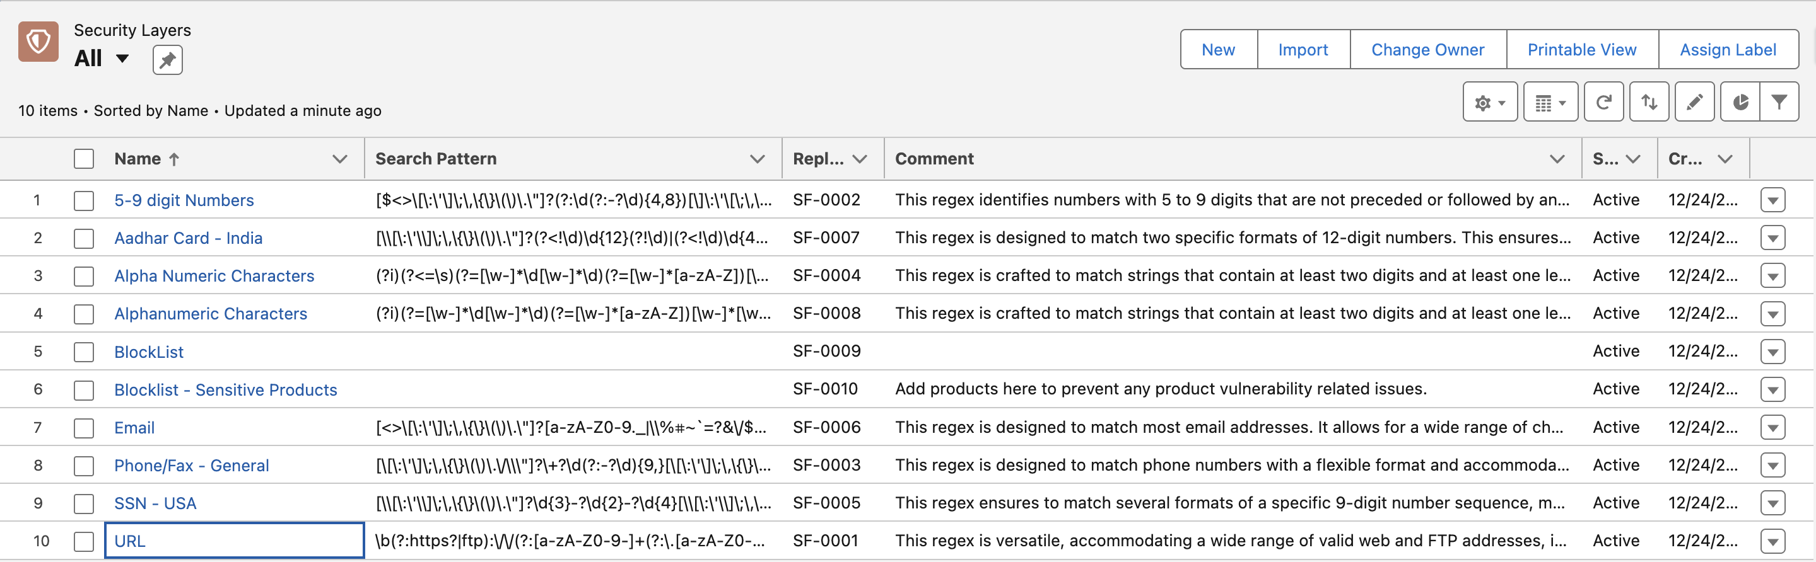
Task: Tick the checkbox for SSN - USA
Action: coord(84,503)
